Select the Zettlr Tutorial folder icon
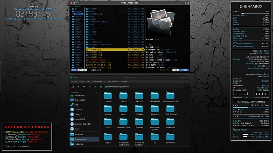The image size is (273, 153). point(170,108)
